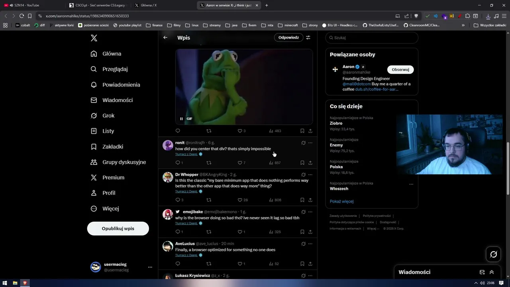Switch to SZN14 - YouTube tab
Image resolution: width=510 pixels, height=287 pixels.
tap(33, 5)
